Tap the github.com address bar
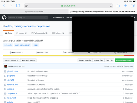 click(68, 6)
